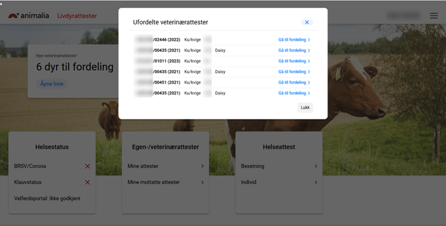446x226 pixels.
Task: Close the Ufordelte veterinærattester dialog with the X
Action: (307, 22)
